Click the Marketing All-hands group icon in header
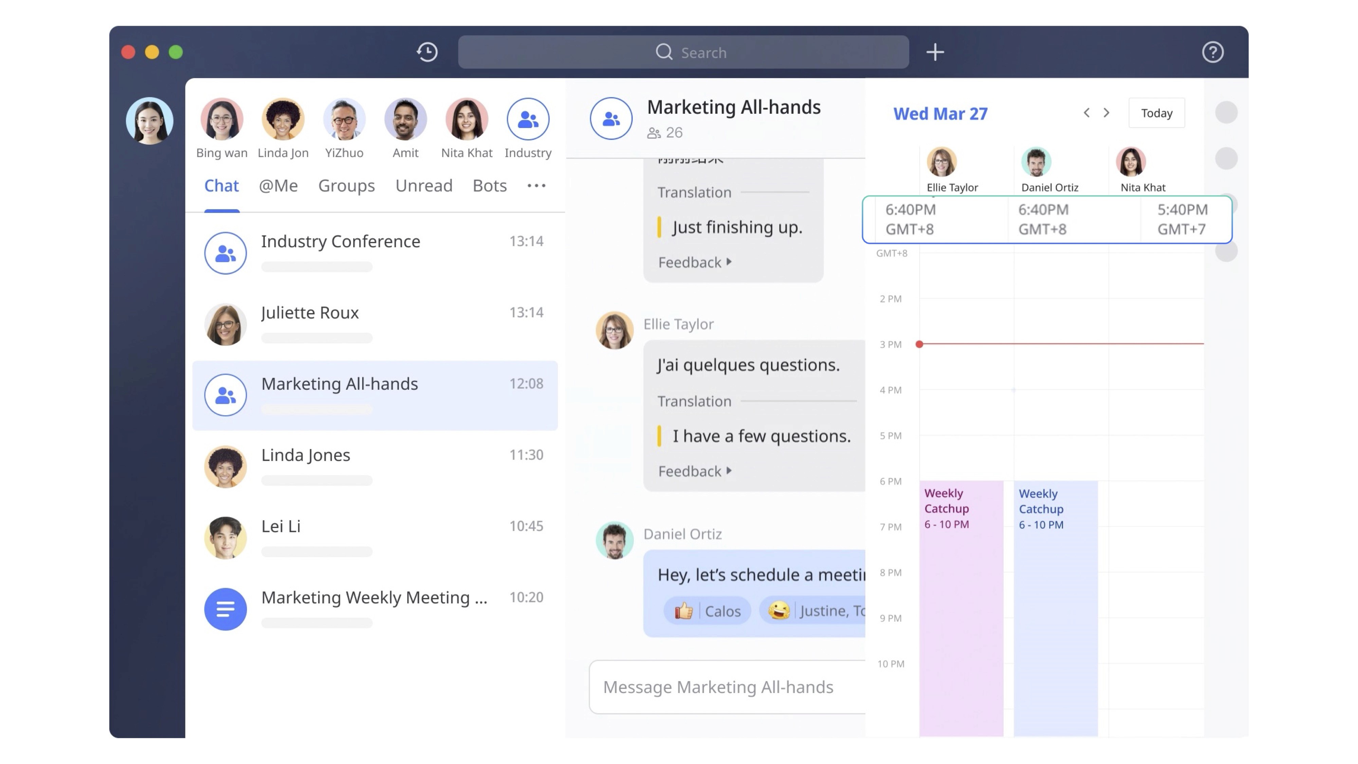This screenshot has width=1358, height=764. tap(611, 119)
